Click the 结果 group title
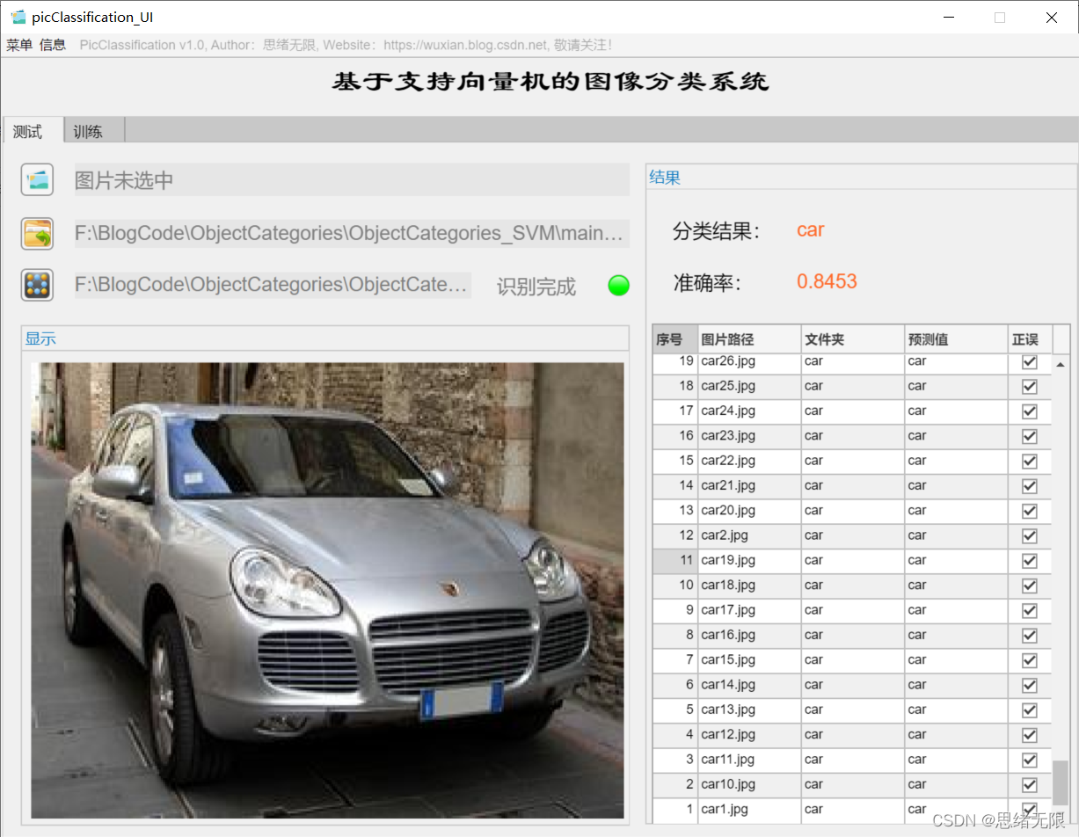Image resolution: width=1079 pixels, height=837 pixels. pyautogui.click(x=665, y=178)
